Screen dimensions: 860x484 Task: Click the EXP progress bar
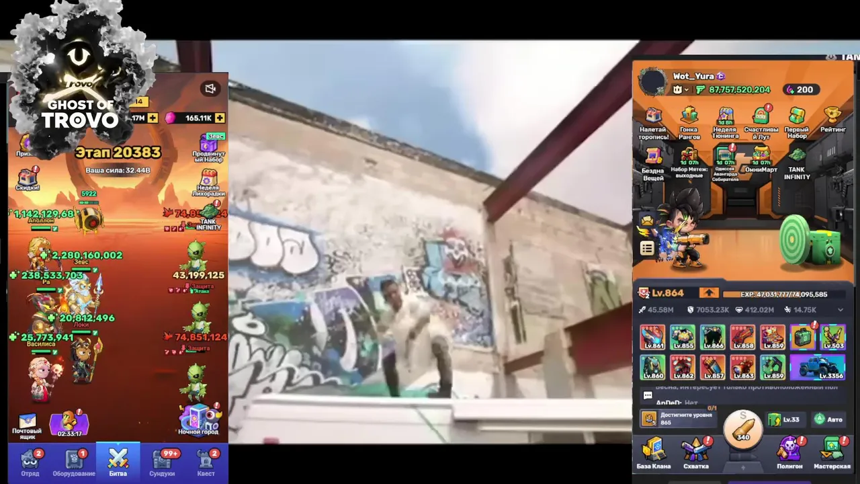[783, 294]
